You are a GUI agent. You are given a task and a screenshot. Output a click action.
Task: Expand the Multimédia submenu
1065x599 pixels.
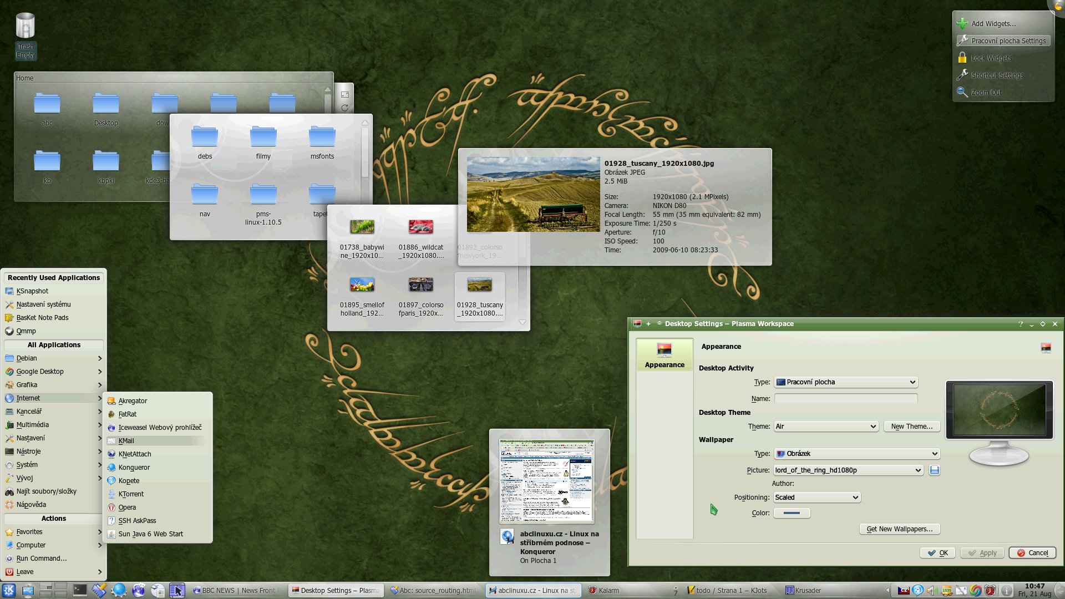click(x=54, y=425)
